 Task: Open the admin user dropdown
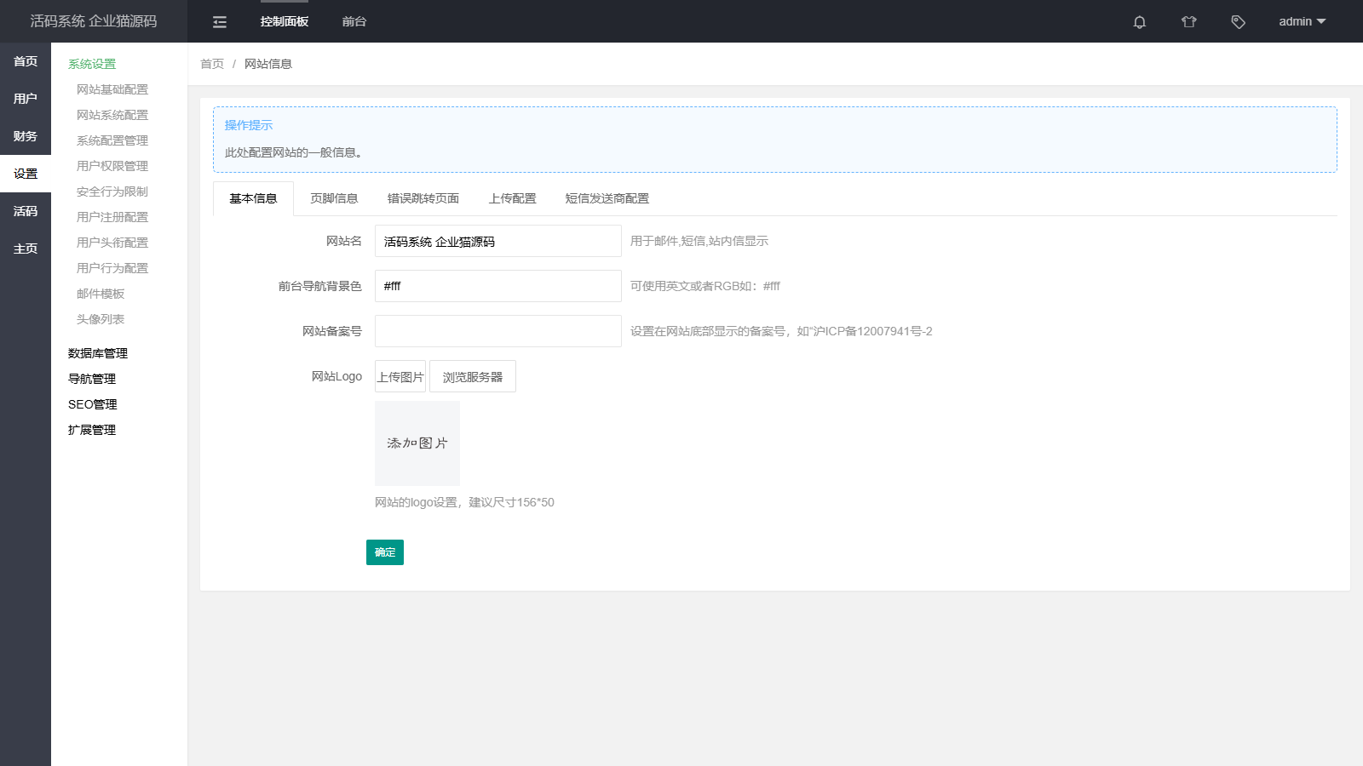click(x=1302, y=22)
